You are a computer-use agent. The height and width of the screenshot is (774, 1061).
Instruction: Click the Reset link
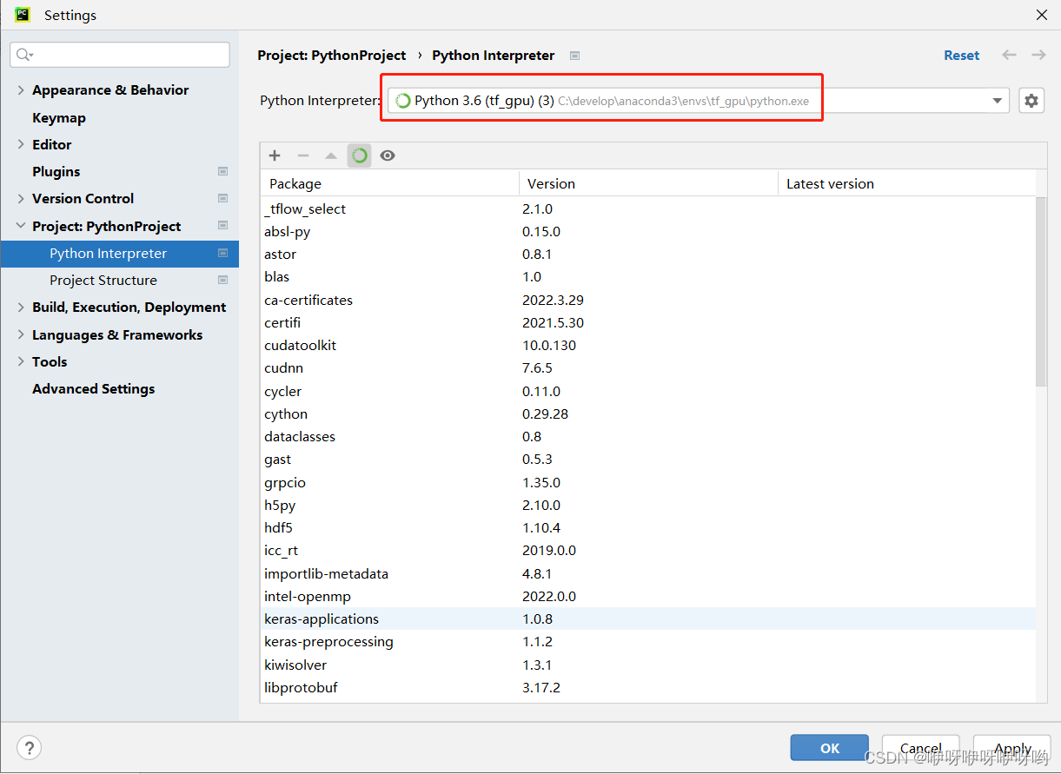coord(962,55)
